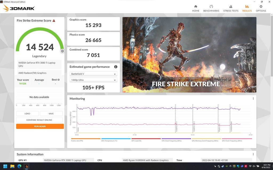Click the Combined test chart marker

click(x=231, y=127)
